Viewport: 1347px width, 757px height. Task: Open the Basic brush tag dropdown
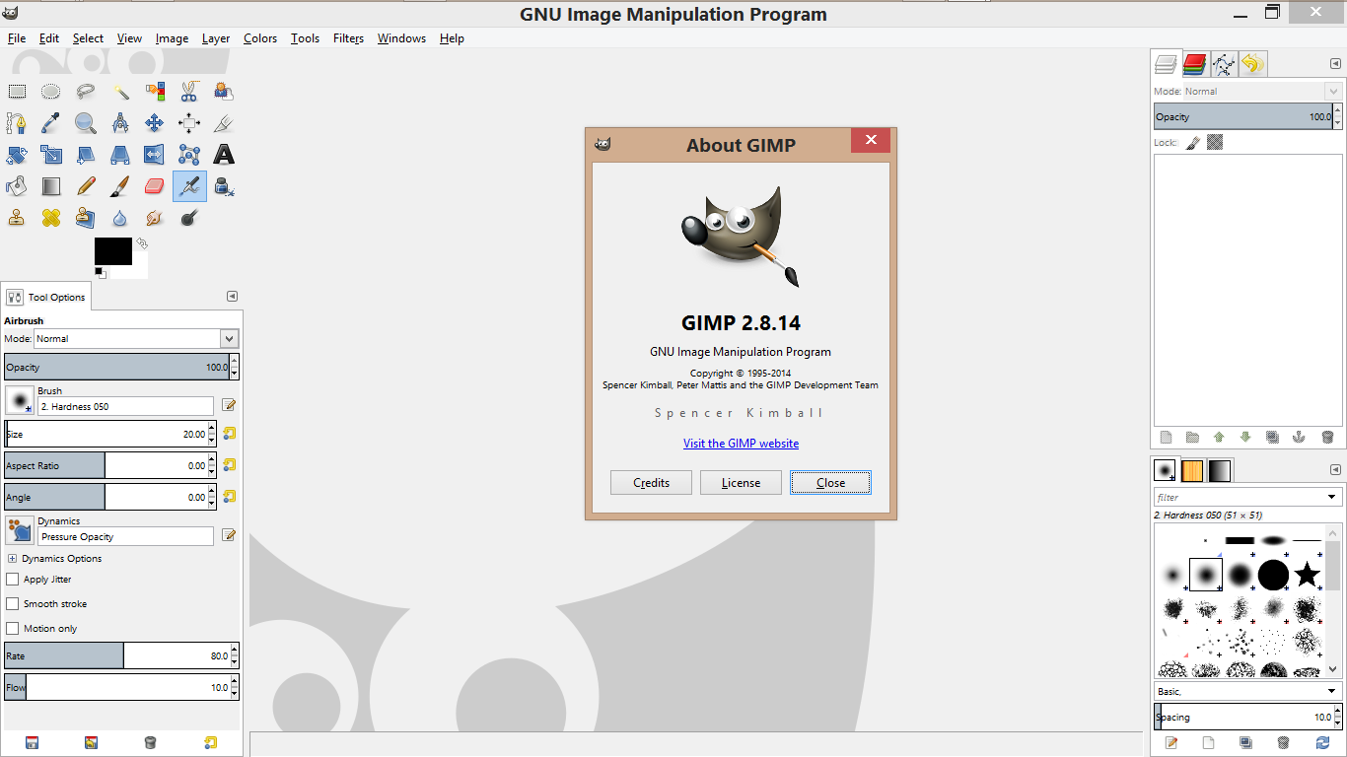pos(1247,691)
